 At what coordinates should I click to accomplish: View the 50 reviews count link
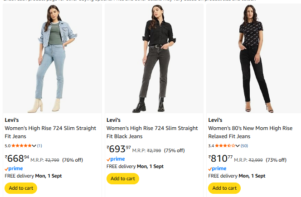(244, 146)
